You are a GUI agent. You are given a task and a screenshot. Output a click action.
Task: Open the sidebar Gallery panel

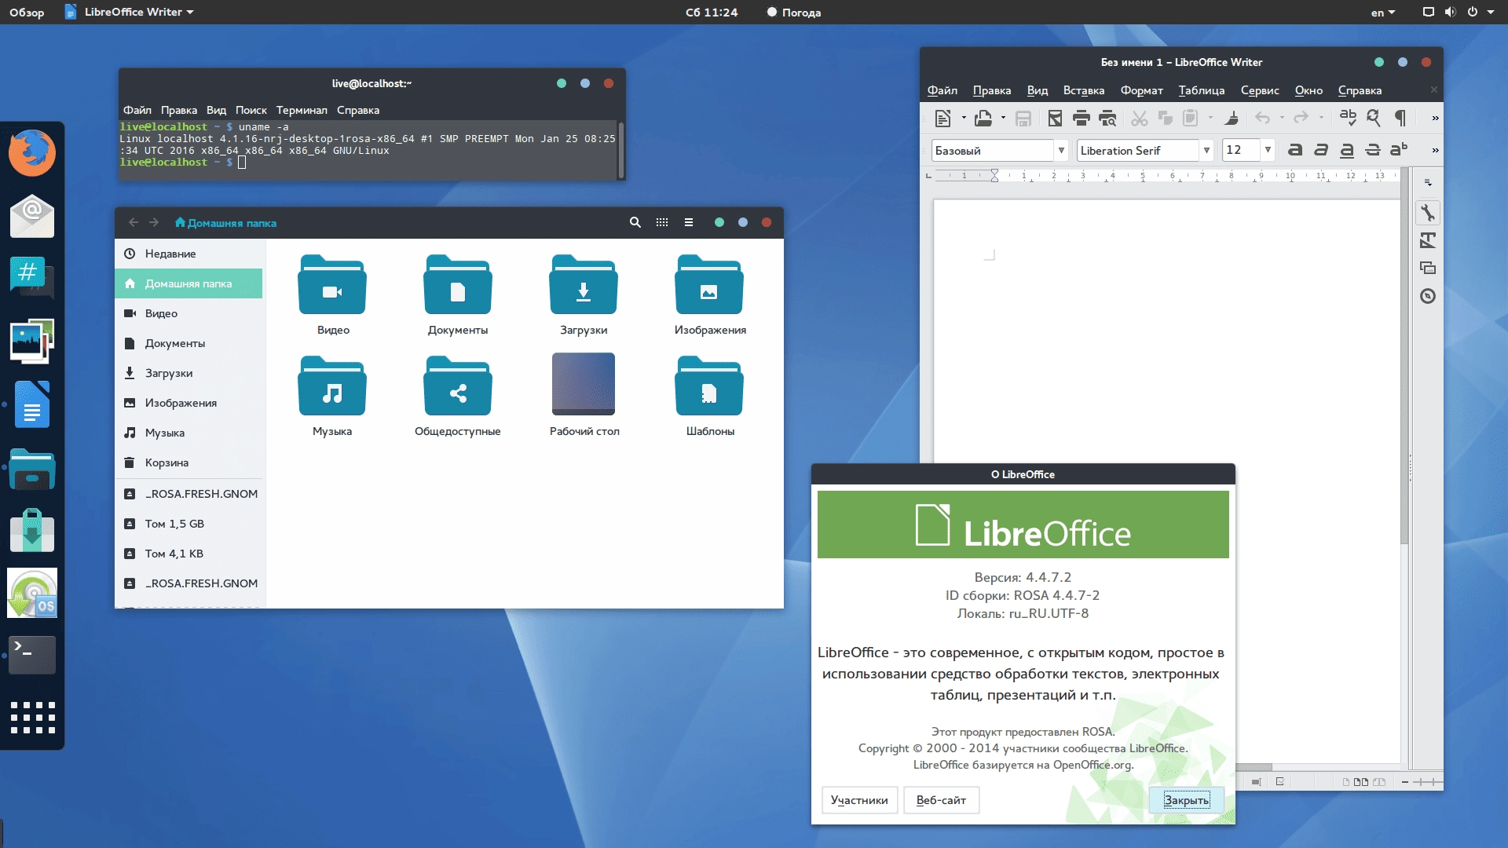[1428, 268]
